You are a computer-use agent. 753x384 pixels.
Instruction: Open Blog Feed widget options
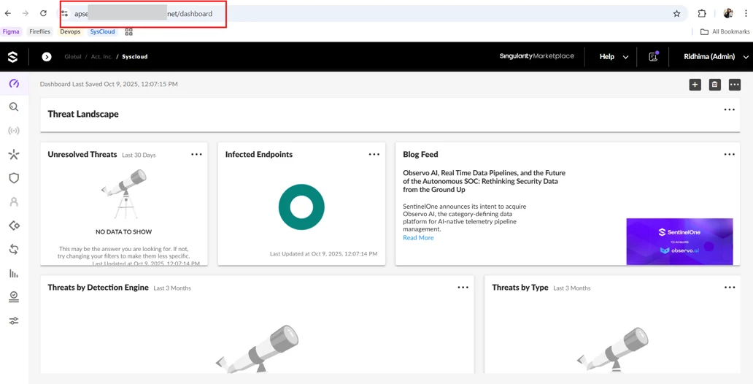pyautogui.click(x=729, y=154)
